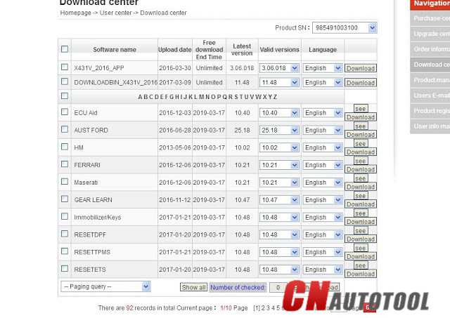Open Order information in navigation
The image size is (450, 318).
point(430,49)
